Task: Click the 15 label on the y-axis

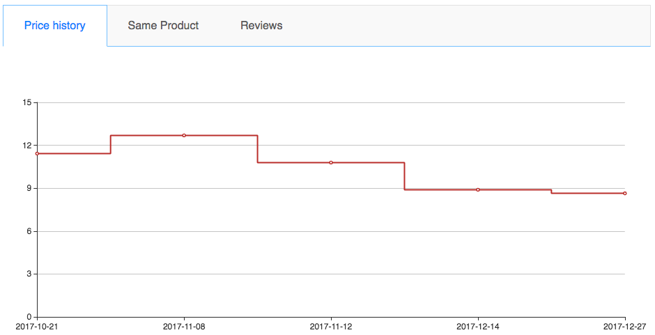Action: tap(28, 103)
